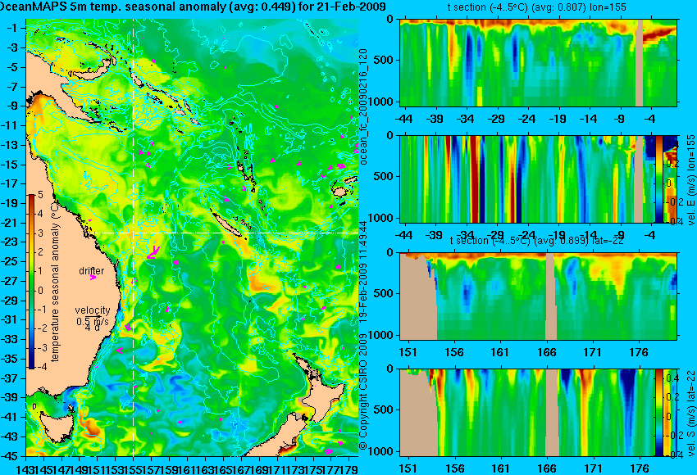Click latitude label '-45' on map axis

tap(10, 456)
